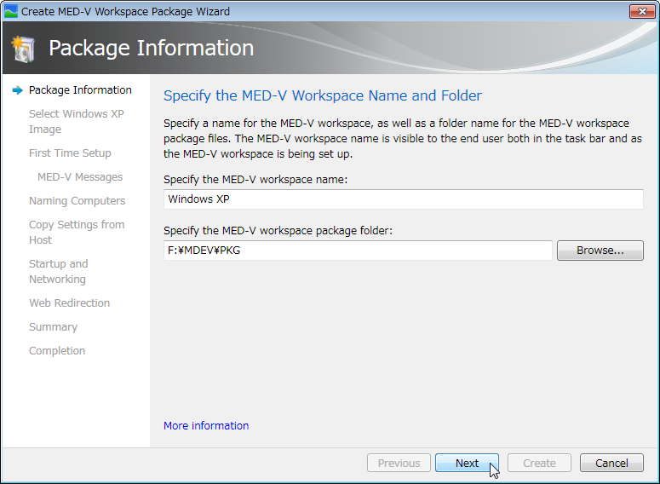Click the Browse... button
The height and width of the screenshot is (484, 660).
[x=600, y=251]
